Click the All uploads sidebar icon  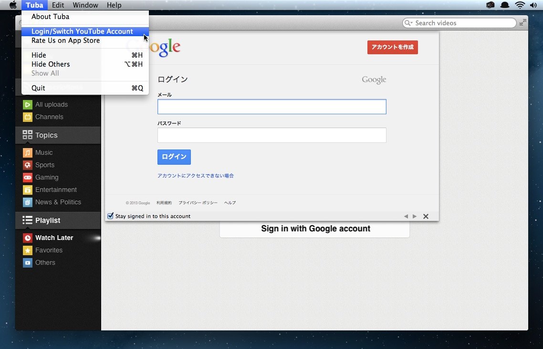[27, 104]
